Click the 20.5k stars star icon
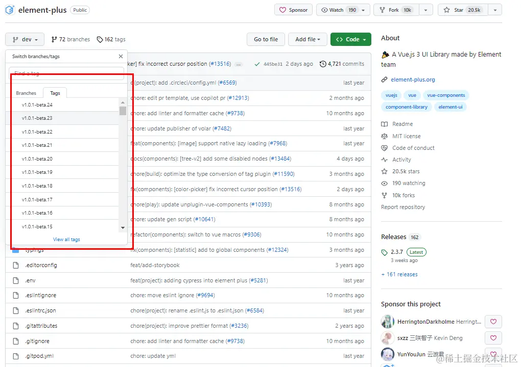Image resolution: width=521 pixels, height=367 pixels. pos(385,171)
